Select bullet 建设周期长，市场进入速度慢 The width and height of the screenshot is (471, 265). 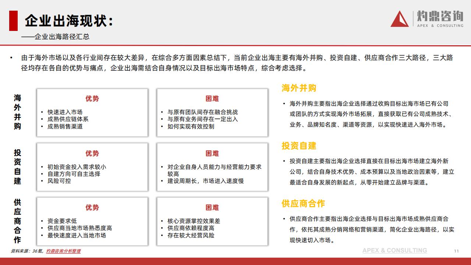(205, 181)
